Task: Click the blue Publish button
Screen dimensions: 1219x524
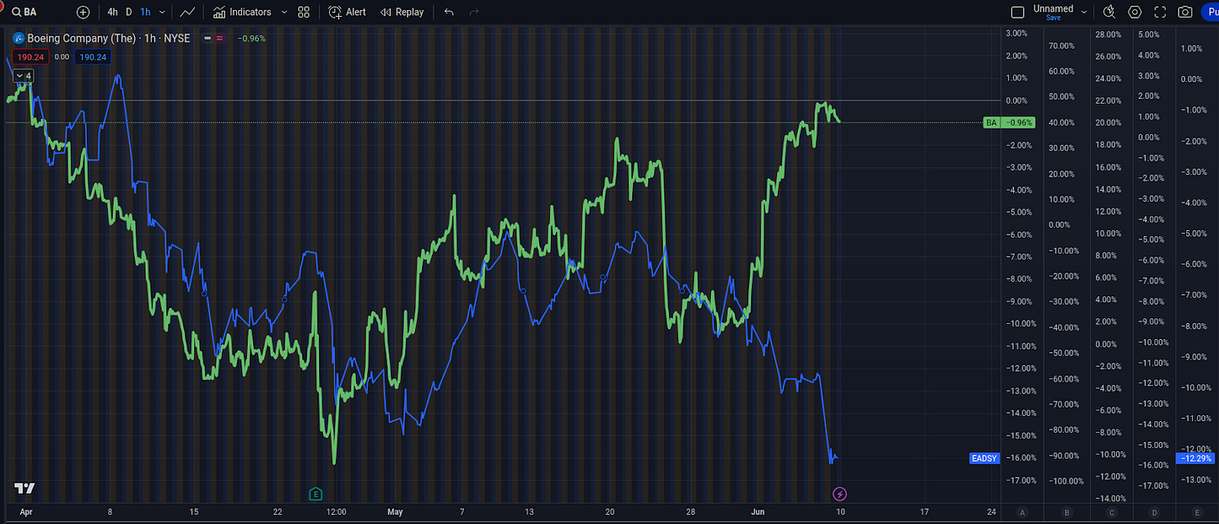Action: (1210, 12)
